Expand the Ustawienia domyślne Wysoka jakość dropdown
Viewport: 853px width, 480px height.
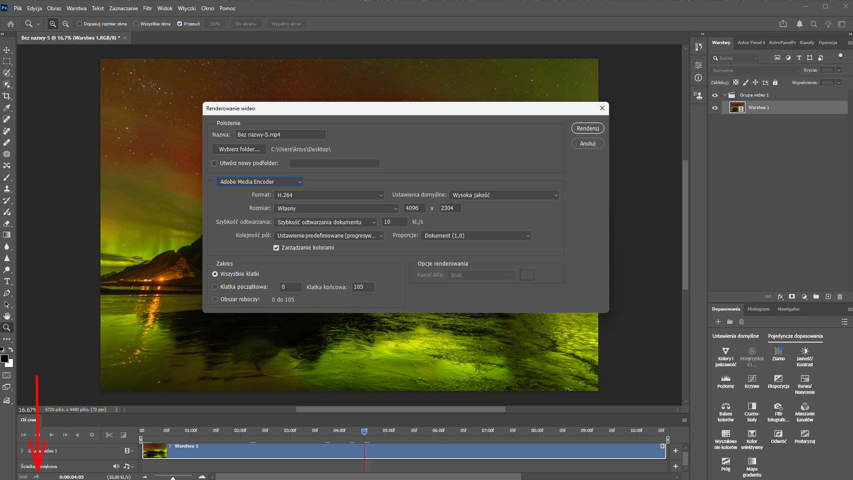504,195
